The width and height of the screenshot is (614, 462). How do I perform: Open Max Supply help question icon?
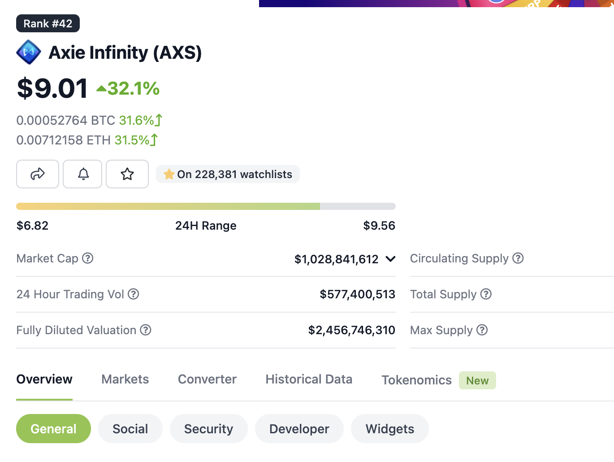(x=482, y=330)
